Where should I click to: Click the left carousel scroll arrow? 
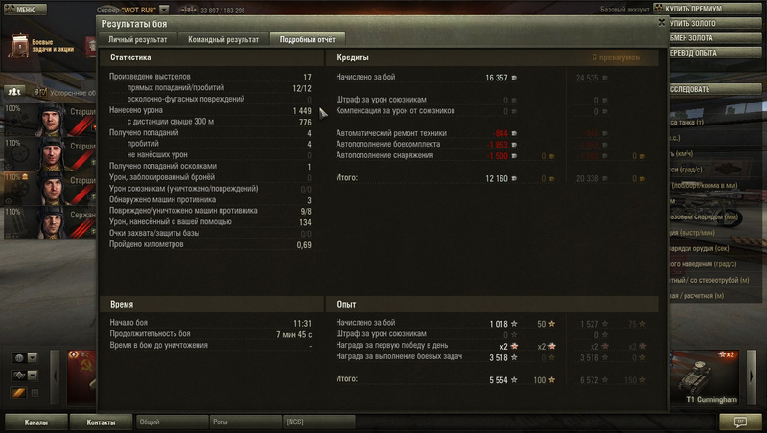click(x=55, y=376)
